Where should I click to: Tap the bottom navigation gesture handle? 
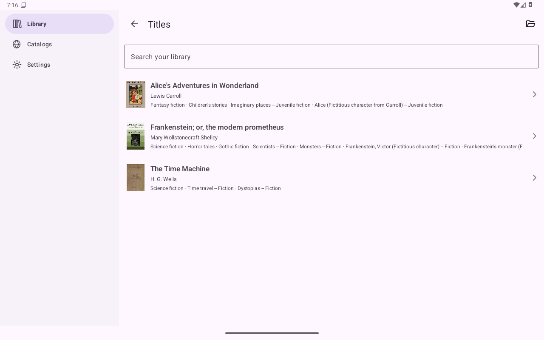[x=272, y=333]
